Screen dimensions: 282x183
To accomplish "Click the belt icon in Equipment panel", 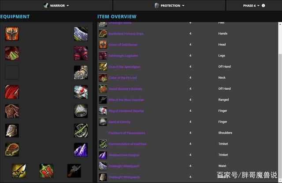I will [81, 34].
